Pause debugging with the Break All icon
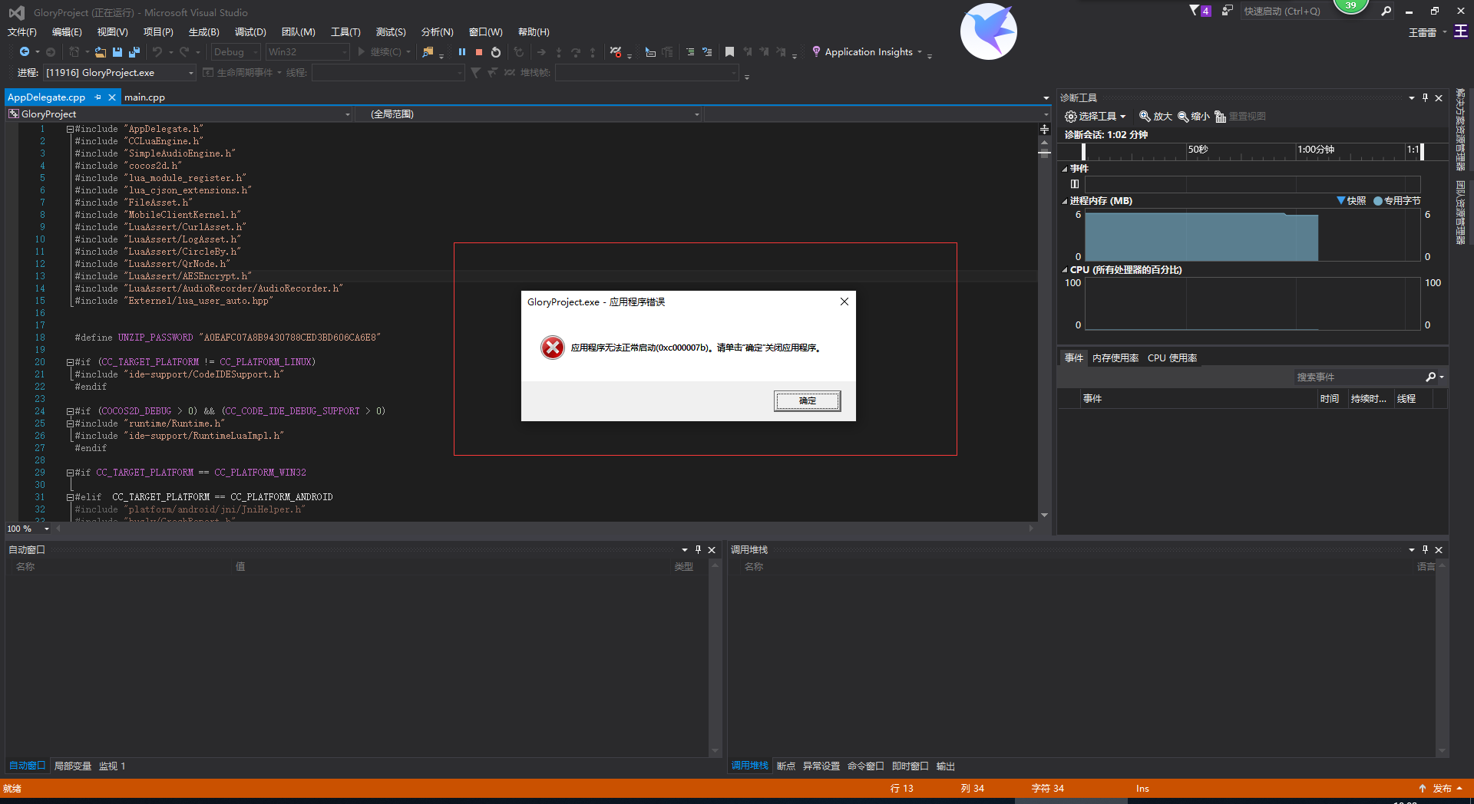Image resolution: width=1474 pixels, height=804 pixels. (462, 52)
